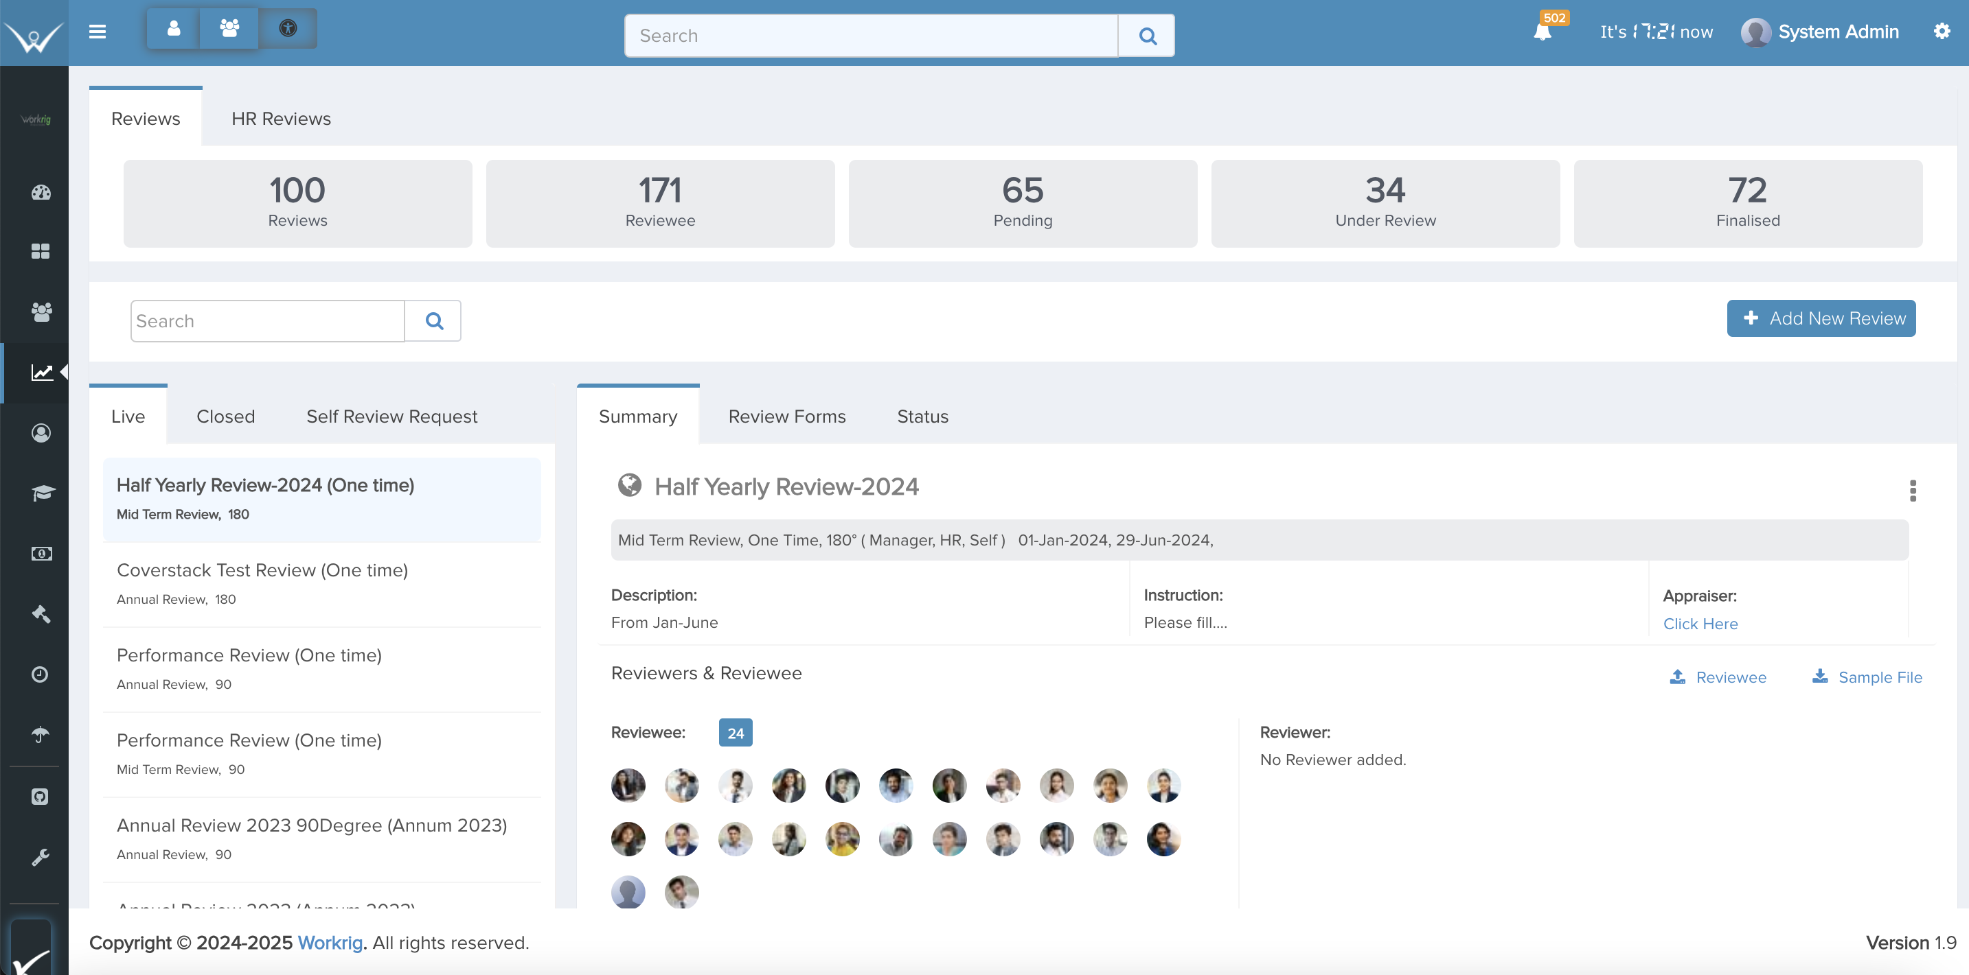This screenshot has height=975, width=1969.
Task: Switch to single user view toggle
Action: [x=174, y=28]
